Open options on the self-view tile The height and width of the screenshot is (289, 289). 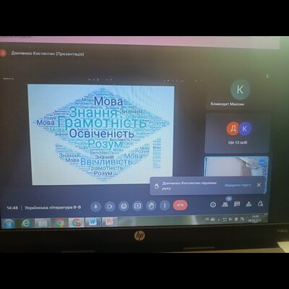click(262, 163)
